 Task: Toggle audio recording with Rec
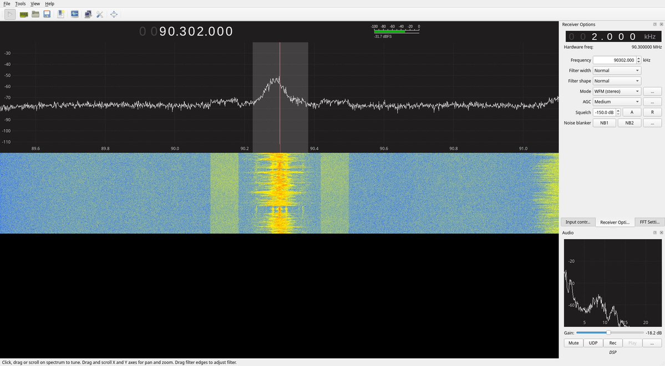(x=613, y=343)
